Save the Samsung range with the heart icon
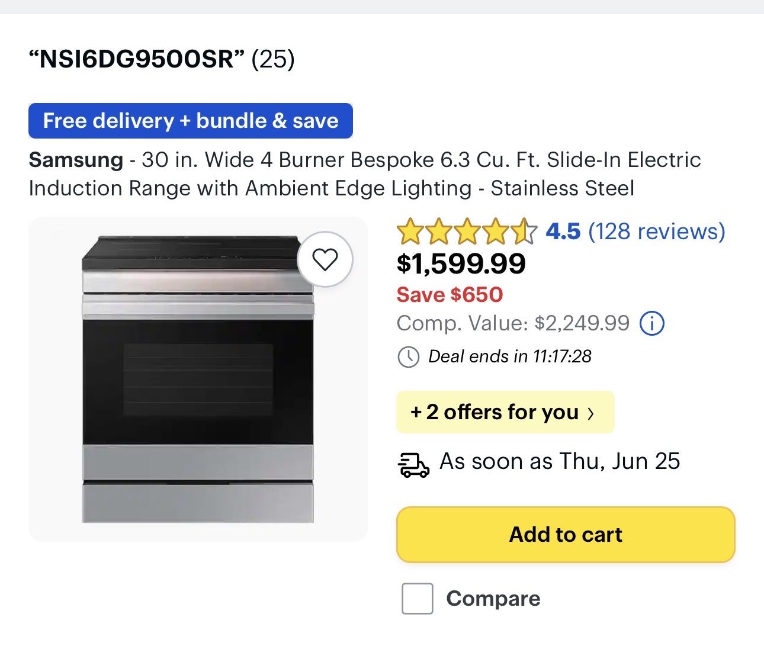 (325, 259)
